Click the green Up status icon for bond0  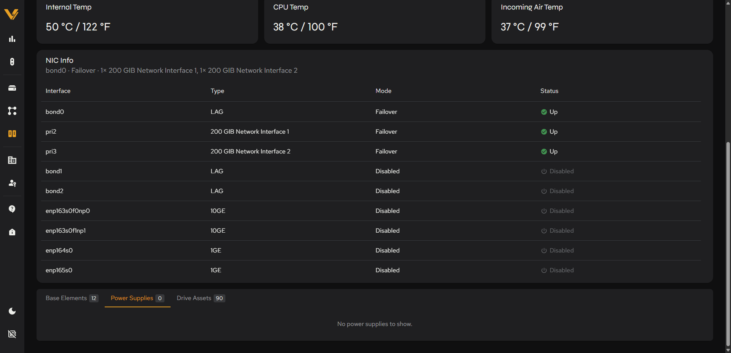544,112
